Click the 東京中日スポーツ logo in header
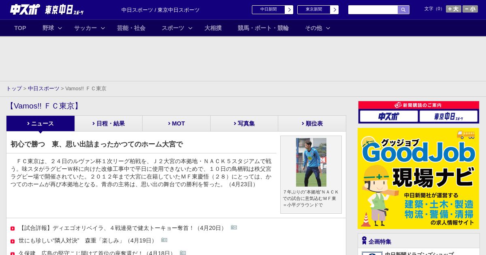Viewport: 486px width, 255px height. [64, 10]
